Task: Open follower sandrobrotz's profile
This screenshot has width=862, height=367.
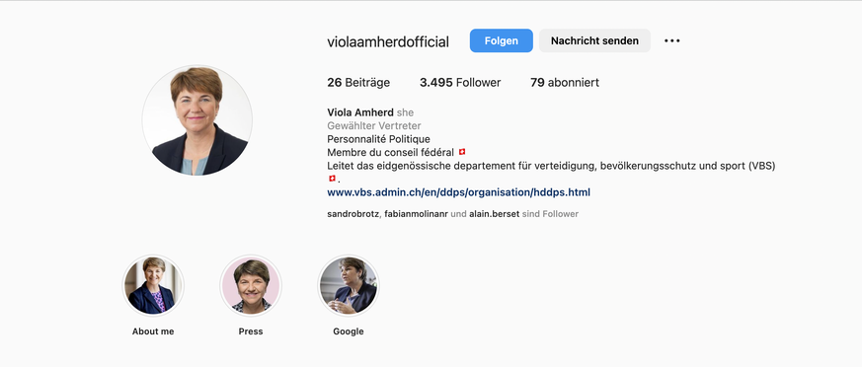Action: tap(353, 214)
